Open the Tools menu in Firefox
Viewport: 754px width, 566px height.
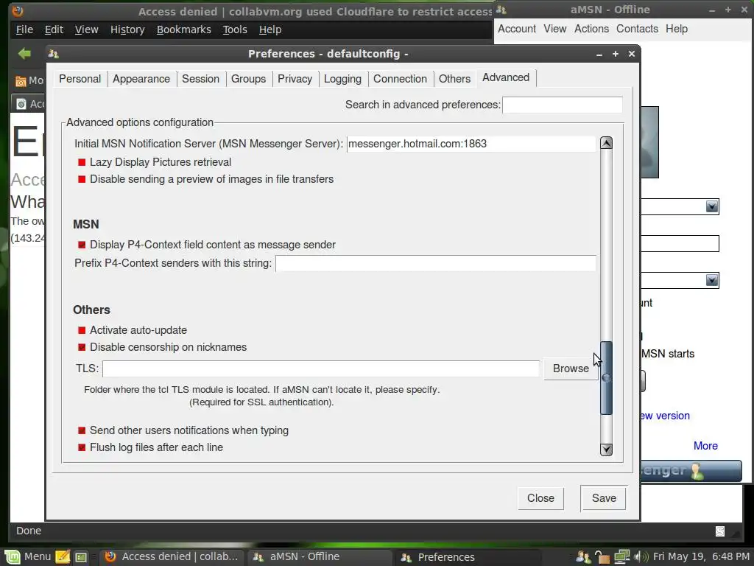pyautogui.click(x=235, y=29)
